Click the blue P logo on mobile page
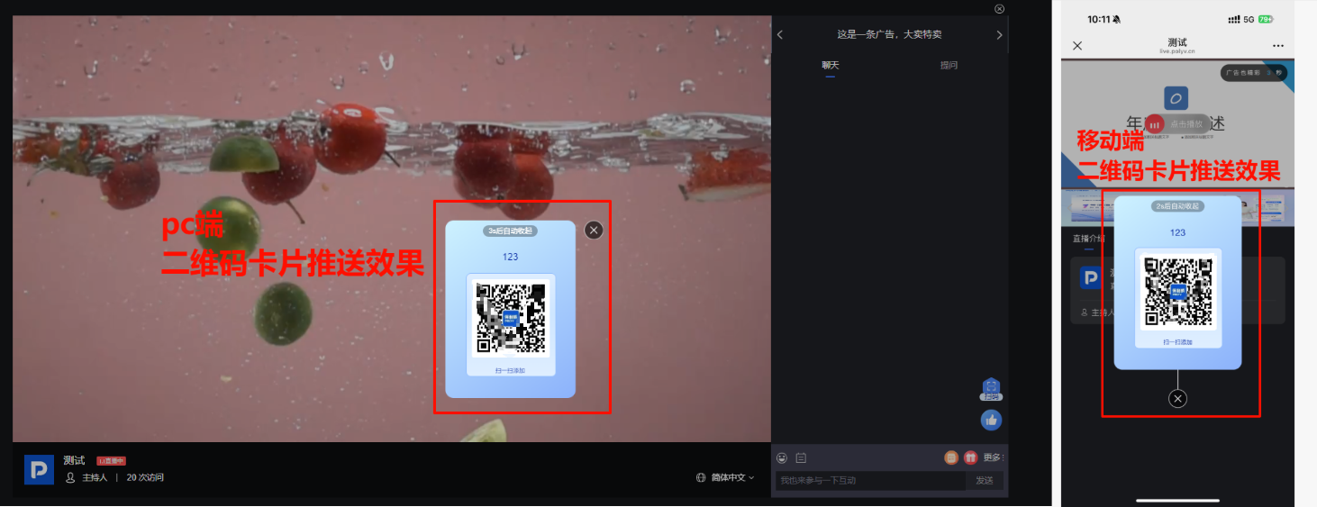 1091,278
